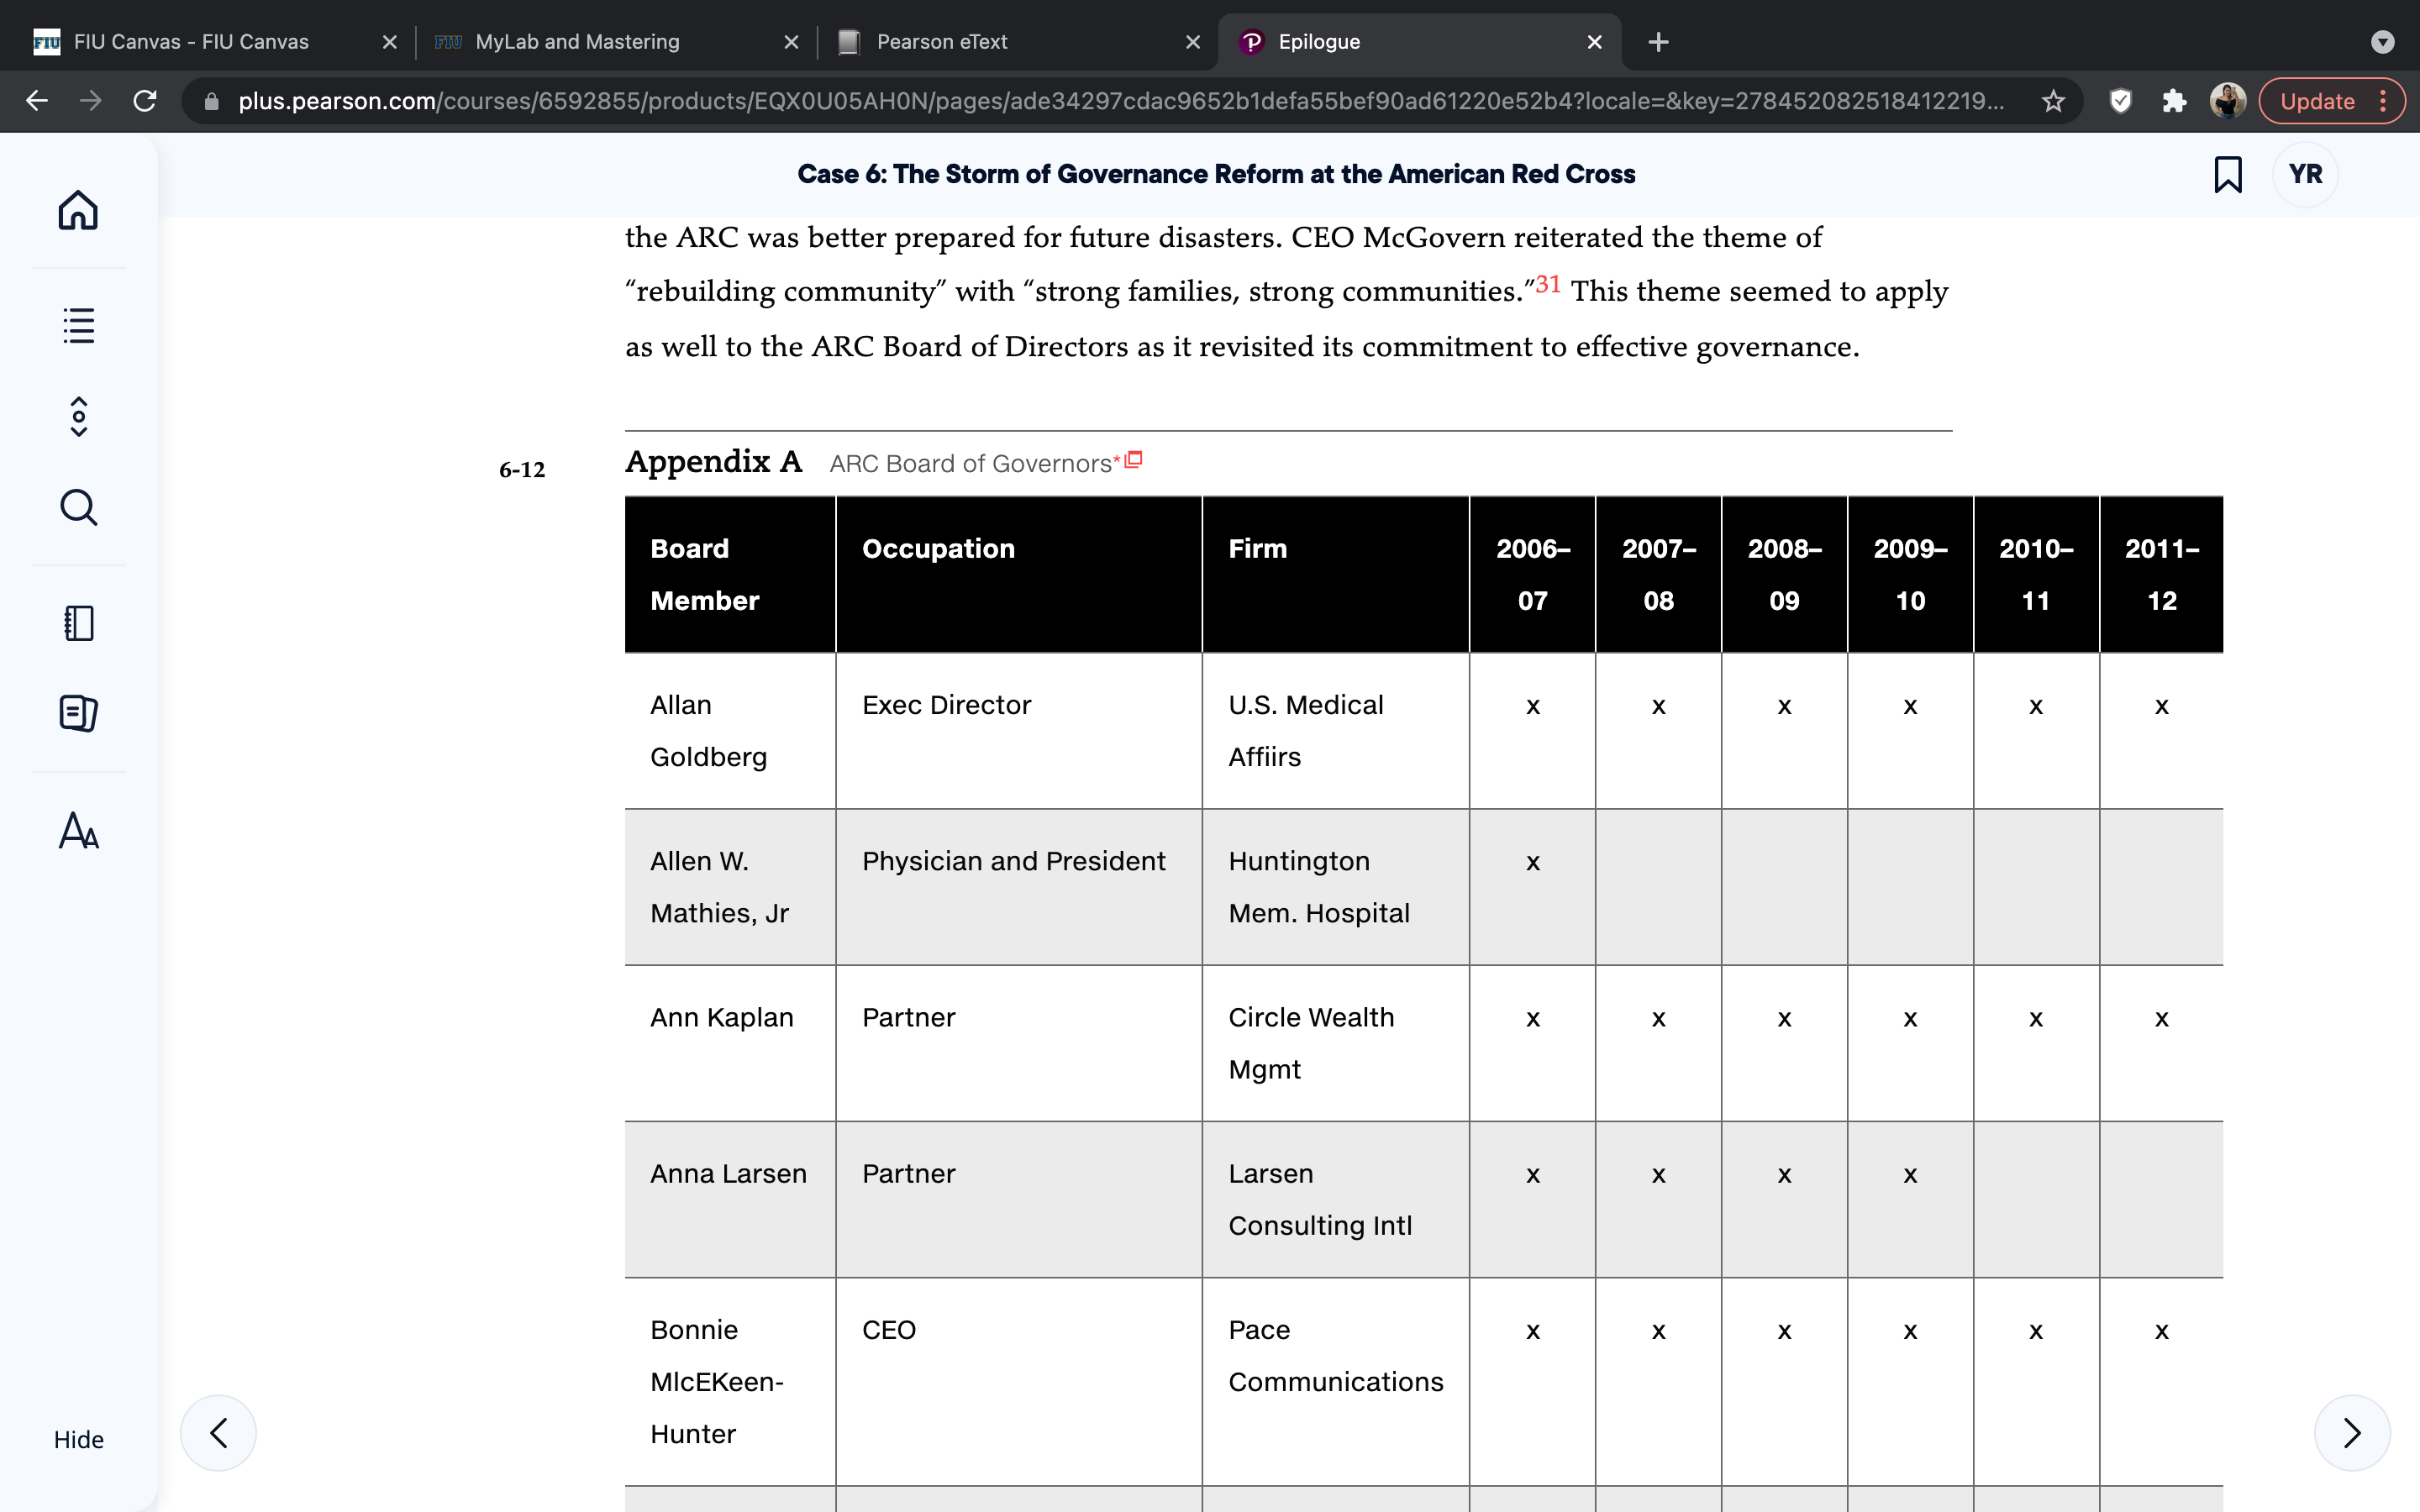Go to the next page arrow
2420x1512 pixels.
click(2352, 1433)
